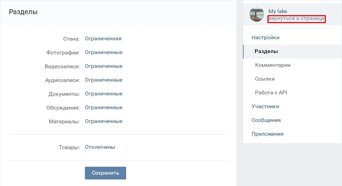Open the Настройки menu section
342x186 pixels.
click(265, 38)
